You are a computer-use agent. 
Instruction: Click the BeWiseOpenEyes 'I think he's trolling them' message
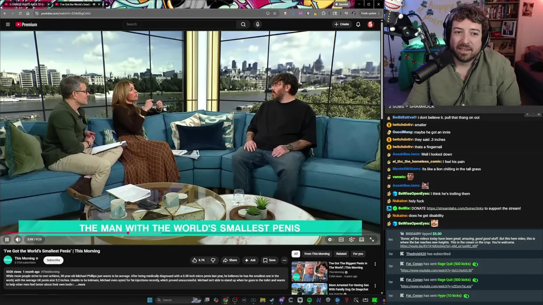tap(434, 194)
